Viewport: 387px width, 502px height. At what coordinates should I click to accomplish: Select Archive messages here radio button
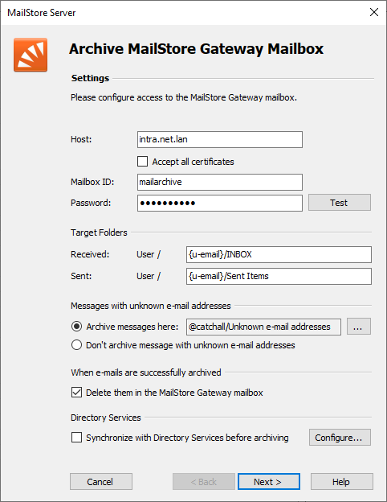77,327
